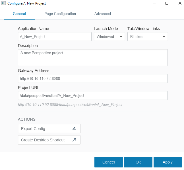Image resolution: width=184 pixels, height=170 pixels.
Task: Click the Gateway Address label
Action: [34, 71]
